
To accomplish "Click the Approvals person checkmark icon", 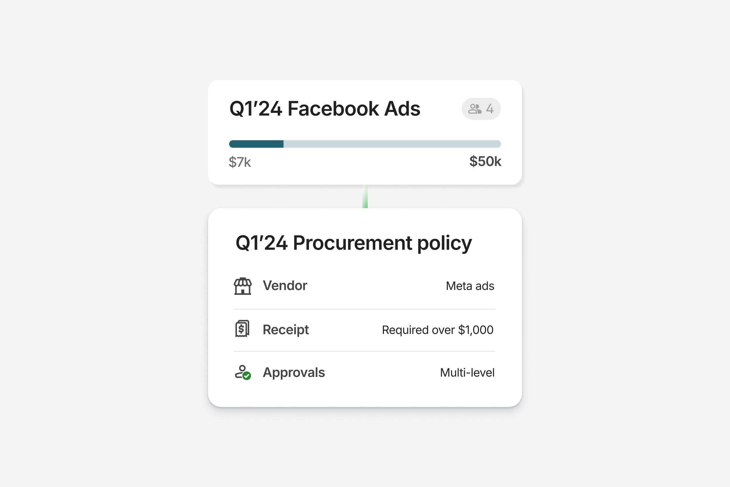I will tap(243, 372).
